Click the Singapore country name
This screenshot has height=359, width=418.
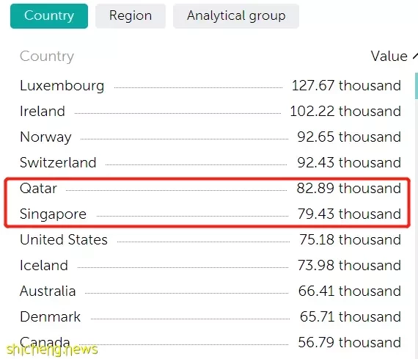(x=53, y=214)
